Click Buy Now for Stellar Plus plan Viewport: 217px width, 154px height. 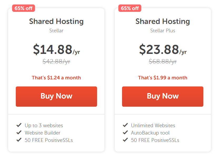pos(163,96)
